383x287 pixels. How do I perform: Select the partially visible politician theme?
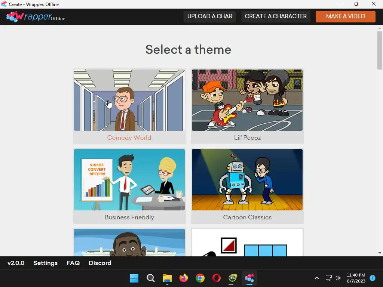pyautogui.click(x=129, y=242)
